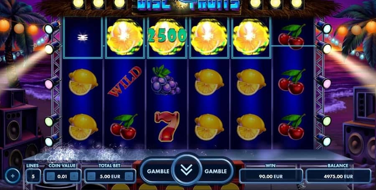The width and height of the screenshot is (376, 190).
Task: Decrease the coin value
Action: pos(51,177)
